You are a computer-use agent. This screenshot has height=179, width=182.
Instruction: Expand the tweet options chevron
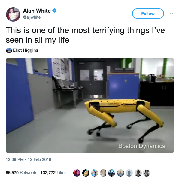tap(171, 13)
